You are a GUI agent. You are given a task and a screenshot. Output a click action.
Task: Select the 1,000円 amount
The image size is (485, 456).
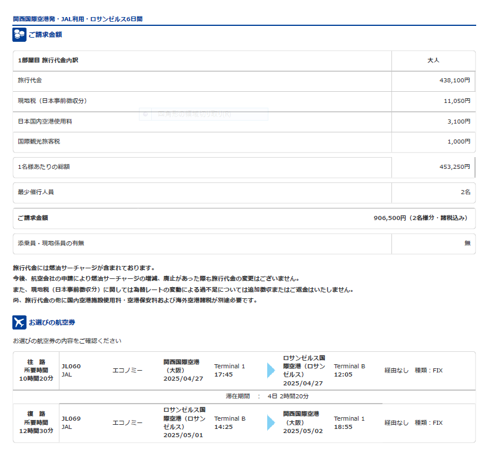459,142
